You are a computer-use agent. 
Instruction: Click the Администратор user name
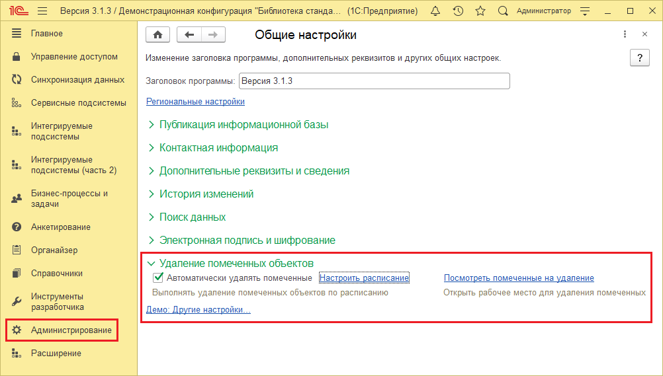(544, 11)
